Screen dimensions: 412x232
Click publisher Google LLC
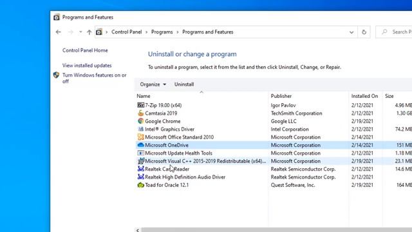pos(283,121)
